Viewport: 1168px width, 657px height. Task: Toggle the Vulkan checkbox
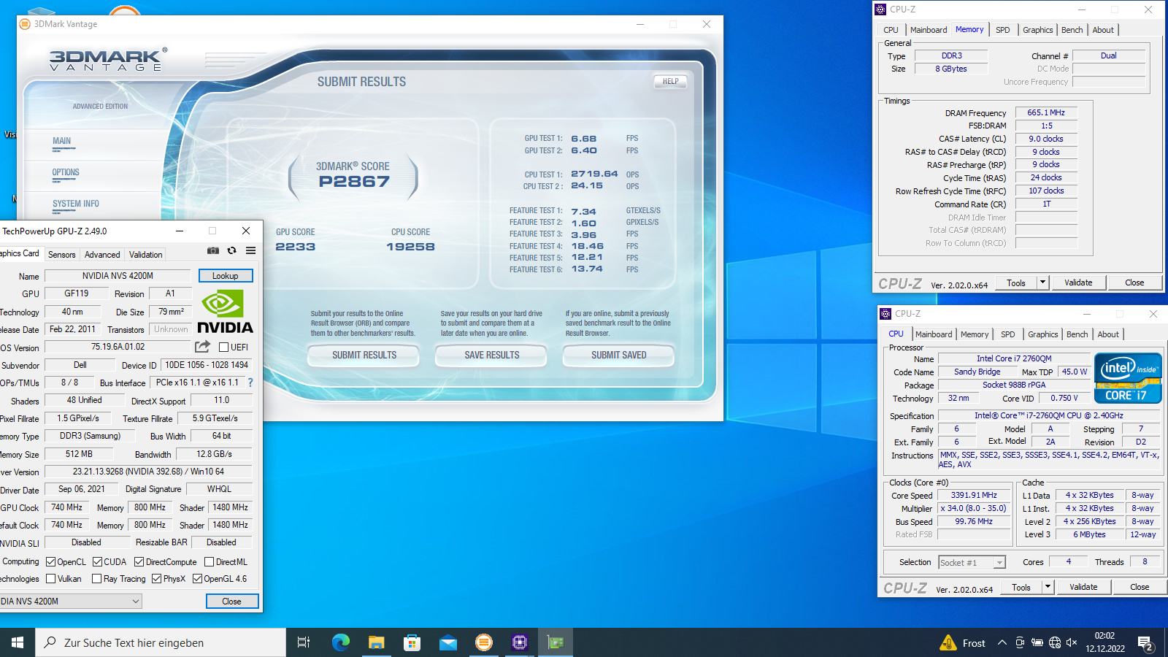50,578
